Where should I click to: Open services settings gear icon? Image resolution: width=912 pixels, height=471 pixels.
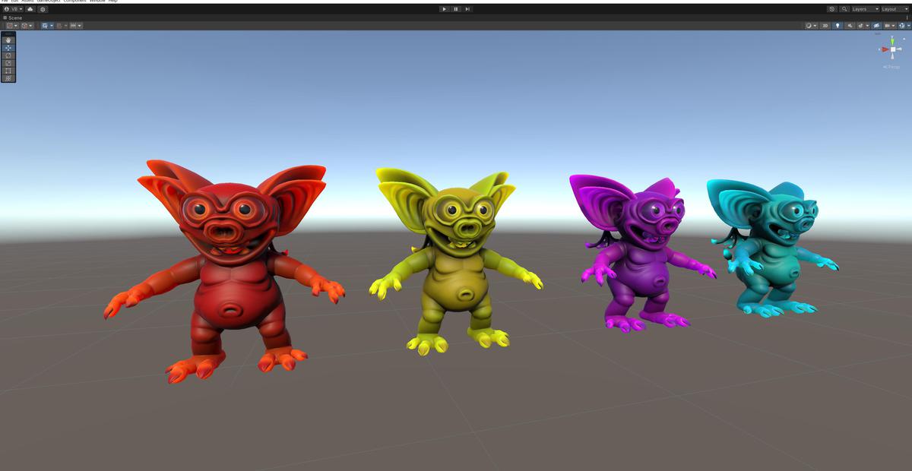[x=43, y=9]
